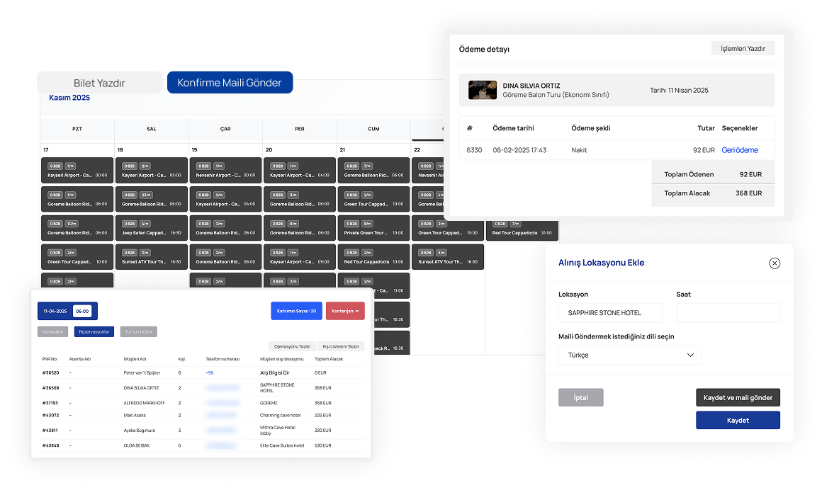
Task: Click the İşlemleri Yazdır button
Action: (x=743, y=48)
